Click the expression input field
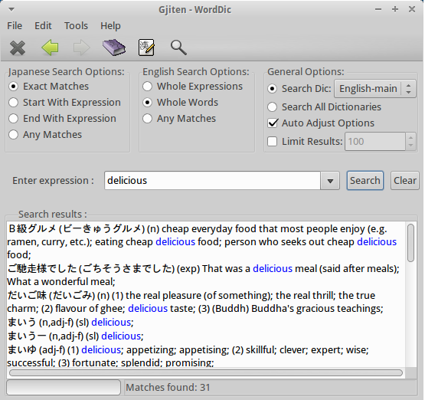This screenshot has width=425, height=400. point(212,181)
